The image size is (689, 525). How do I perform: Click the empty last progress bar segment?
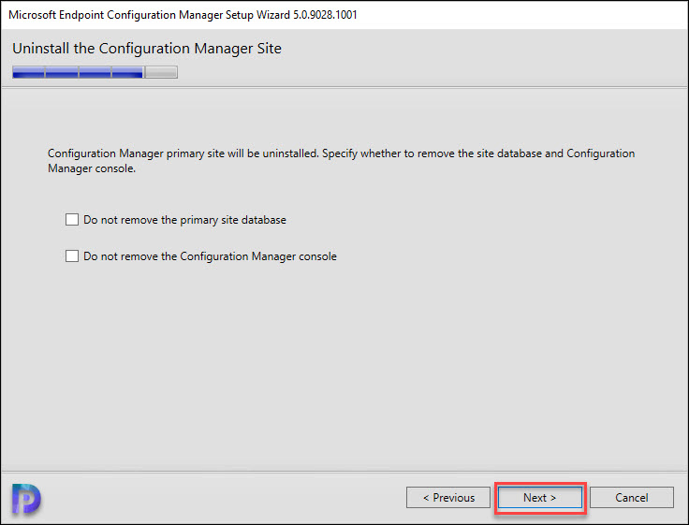(161, 72)
